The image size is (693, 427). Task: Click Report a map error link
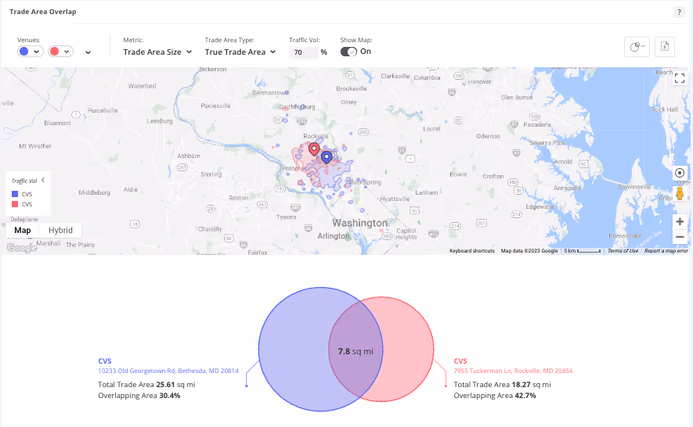[x=666, y=251]
